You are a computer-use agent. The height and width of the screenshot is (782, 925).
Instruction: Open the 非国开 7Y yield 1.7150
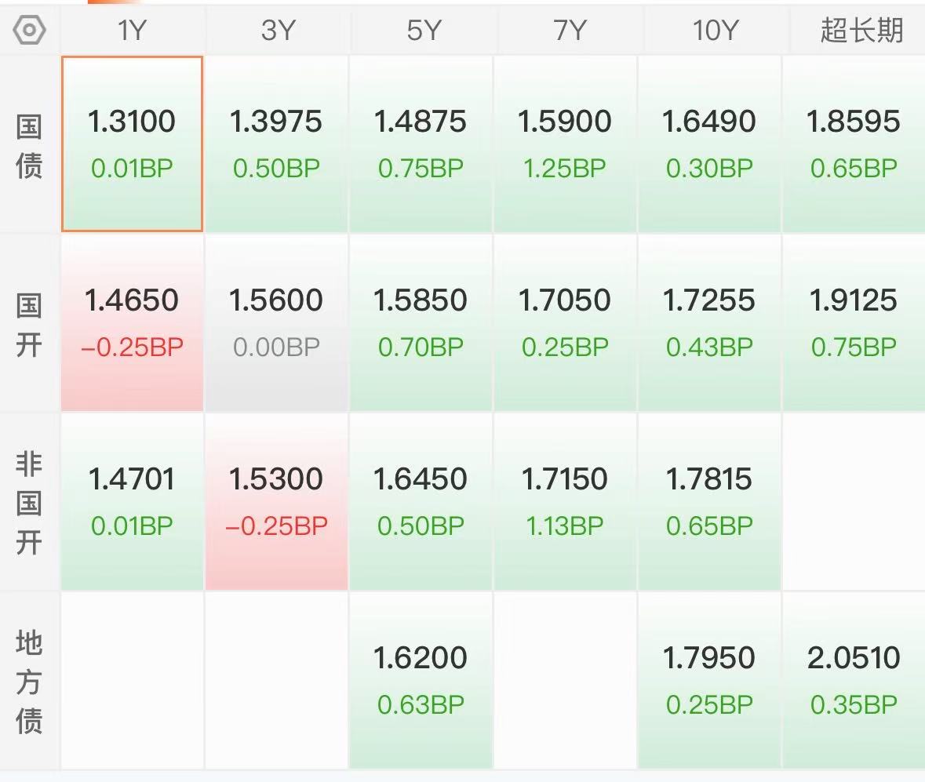[x=565, y=502]
